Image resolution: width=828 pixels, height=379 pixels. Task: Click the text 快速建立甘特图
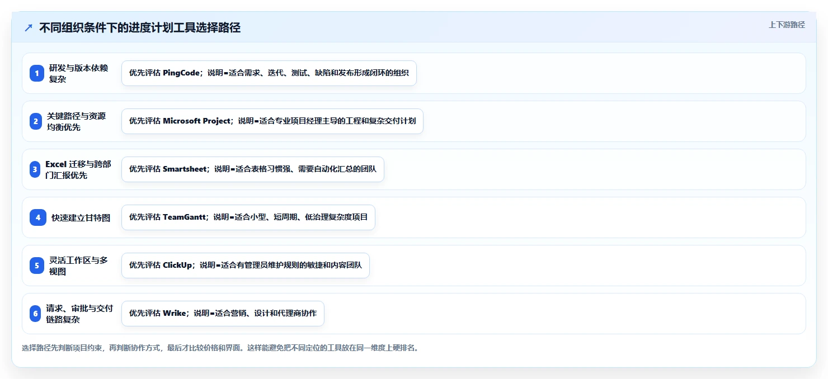tap(81, 218)
